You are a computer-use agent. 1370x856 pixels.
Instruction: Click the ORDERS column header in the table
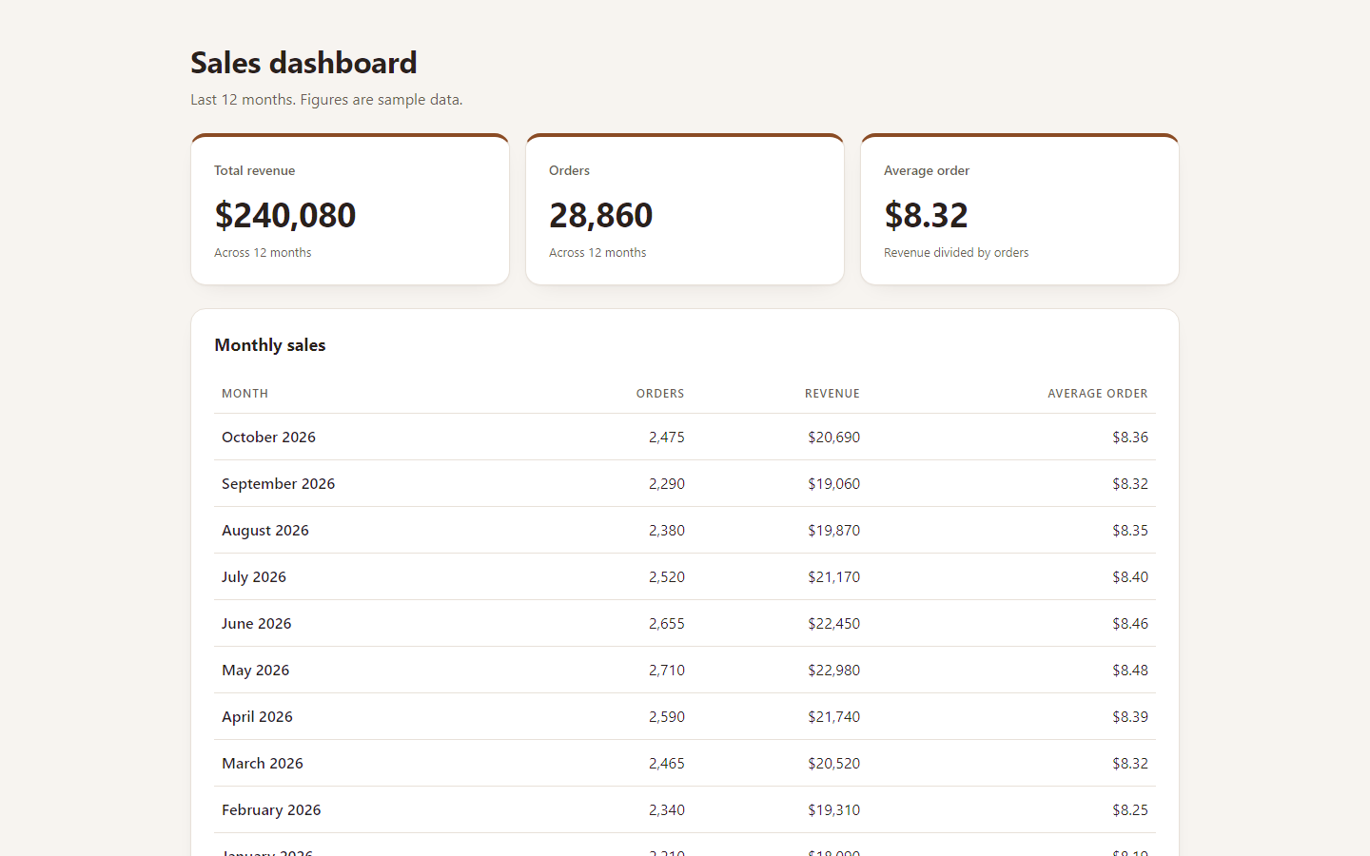click(660, 394)
